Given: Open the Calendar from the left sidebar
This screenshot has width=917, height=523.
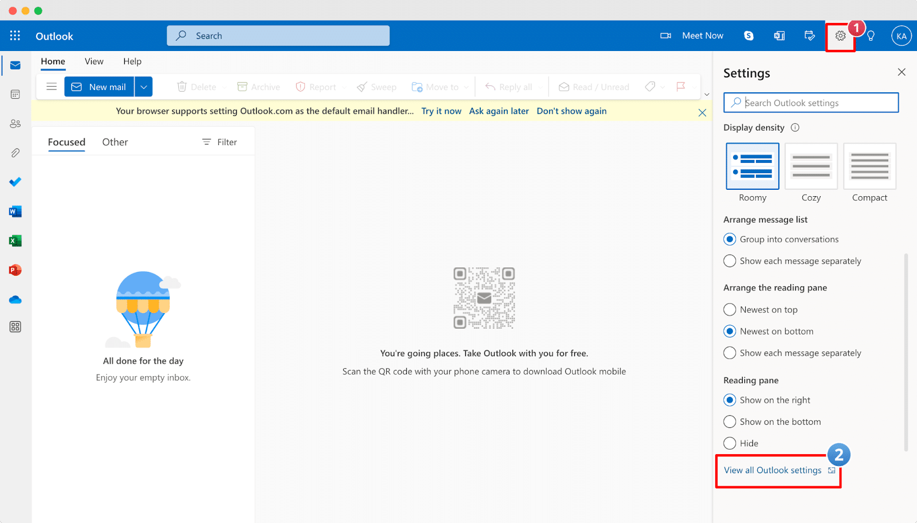Looking at the screenshot, I should [x=15, y=94].
